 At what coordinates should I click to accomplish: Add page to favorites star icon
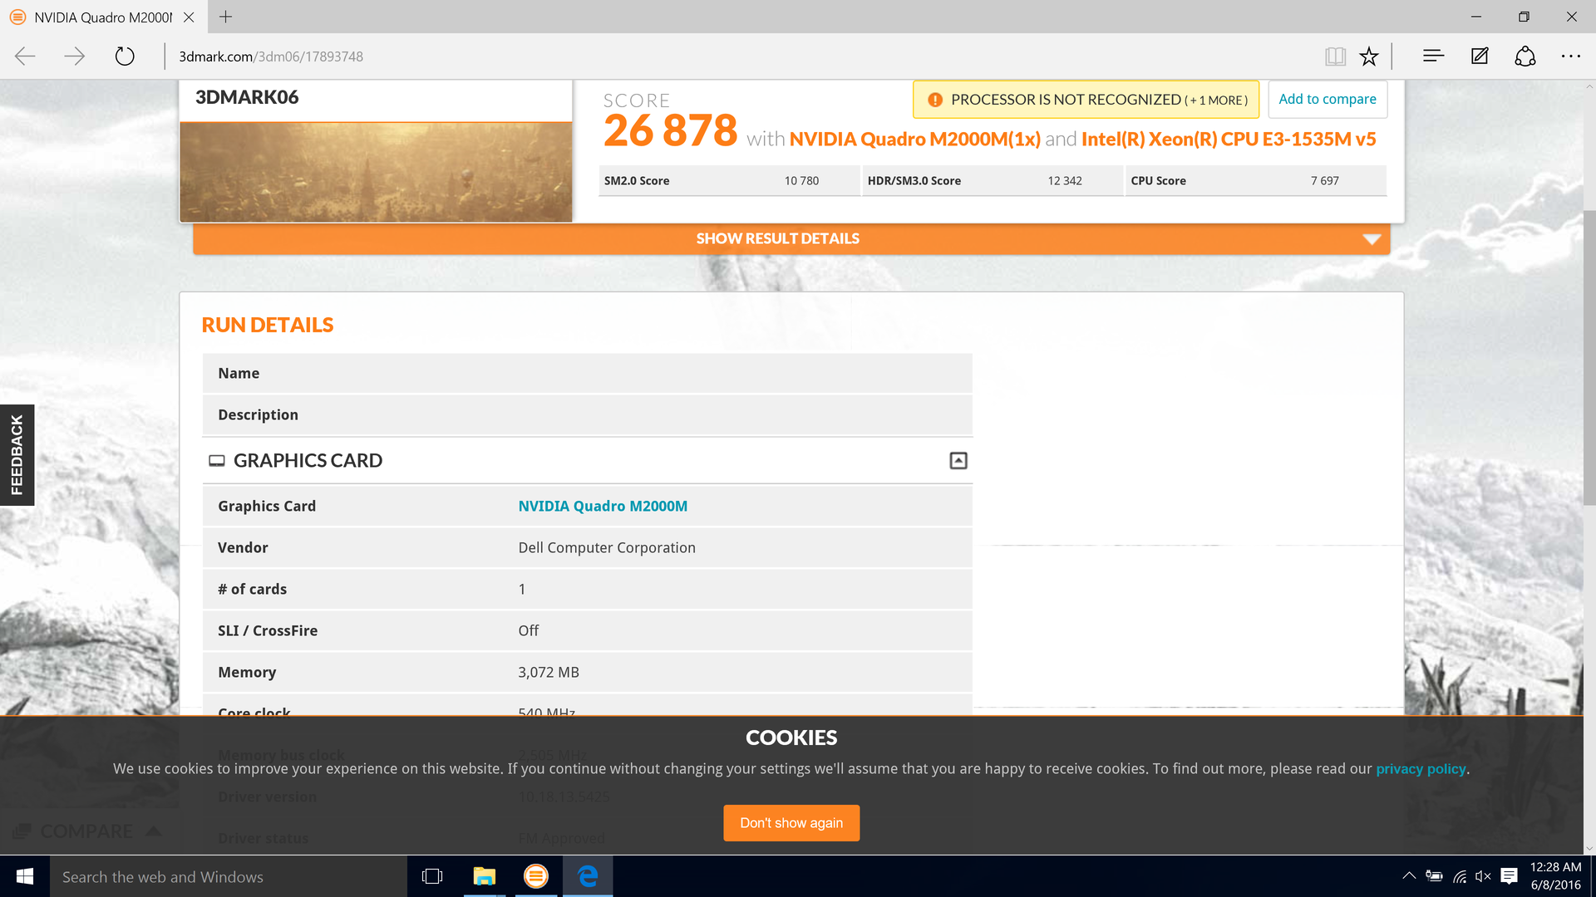[x=1368, y=56]
